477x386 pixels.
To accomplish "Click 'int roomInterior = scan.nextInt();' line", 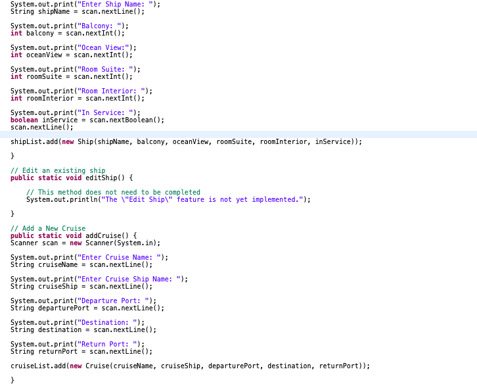I will tap(78, 99).
